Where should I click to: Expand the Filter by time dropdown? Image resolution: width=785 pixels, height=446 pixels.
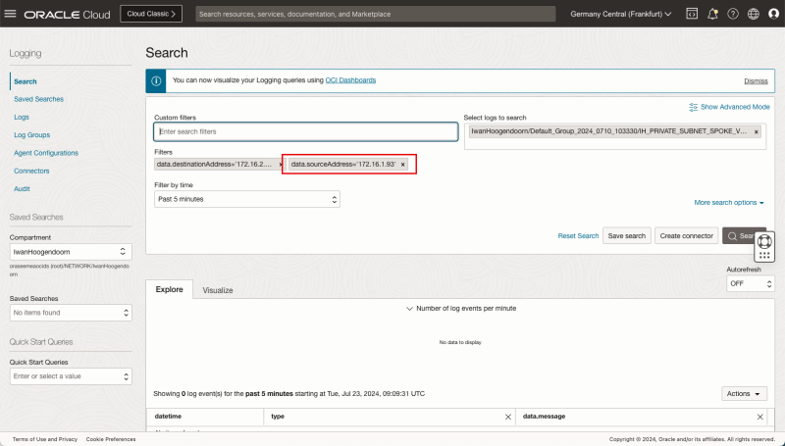click(247, 199)
